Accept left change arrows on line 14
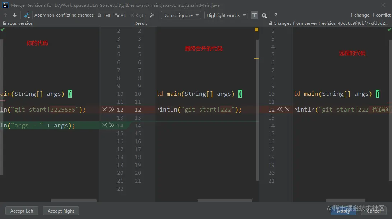 click(112, 125)
